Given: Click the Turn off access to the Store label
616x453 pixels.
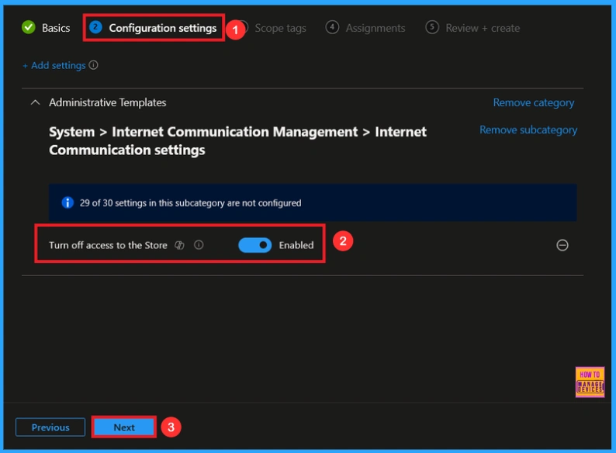Looking at the screenshot, I should tap(108, 245).
